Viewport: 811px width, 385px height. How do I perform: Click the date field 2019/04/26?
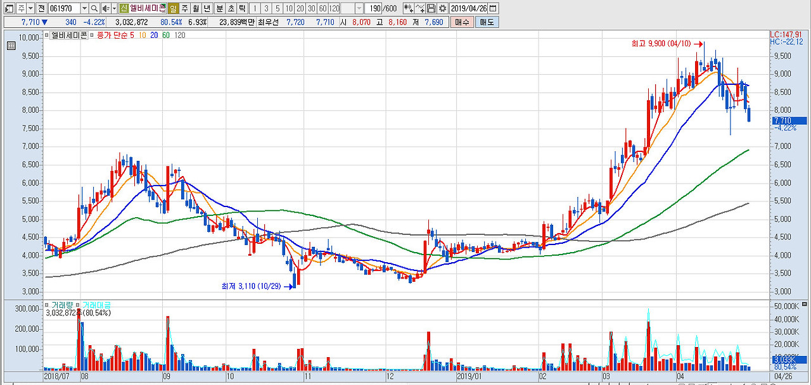tap(469, 9)
